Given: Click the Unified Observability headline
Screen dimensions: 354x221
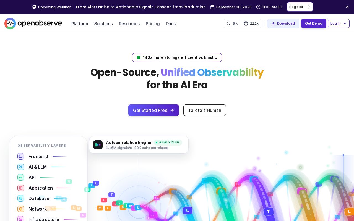Looking at the screenshot, I should (212, 72).
